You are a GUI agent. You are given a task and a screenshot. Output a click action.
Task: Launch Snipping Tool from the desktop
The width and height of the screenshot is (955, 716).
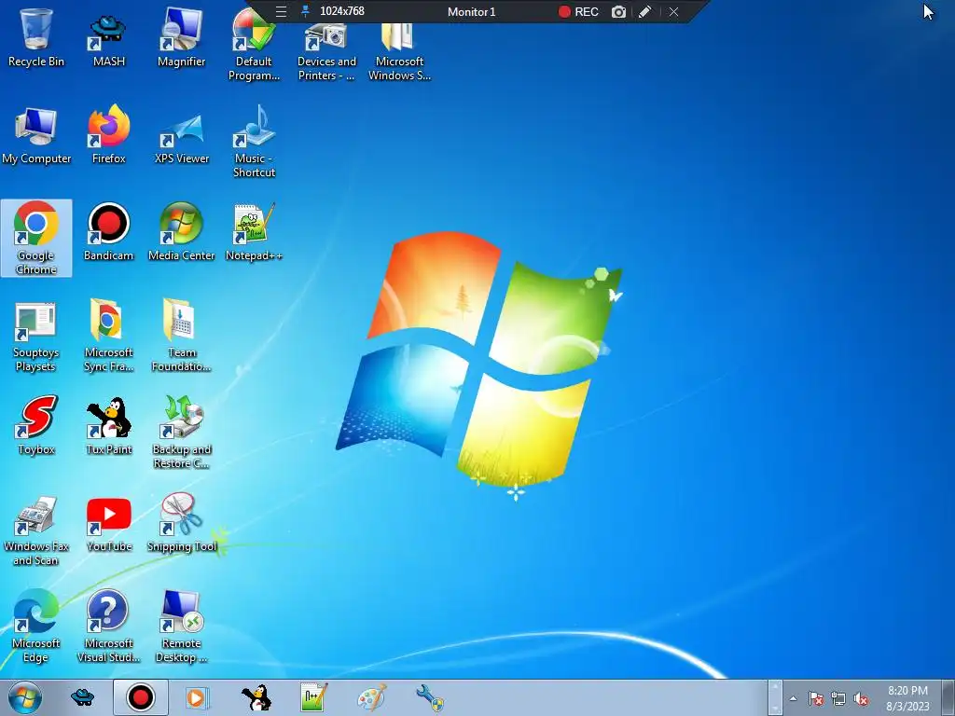181,523
